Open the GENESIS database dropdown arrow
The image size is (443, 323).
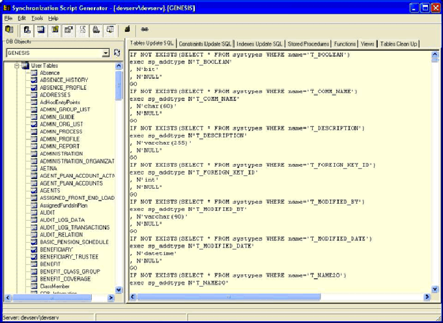point(106,53)
